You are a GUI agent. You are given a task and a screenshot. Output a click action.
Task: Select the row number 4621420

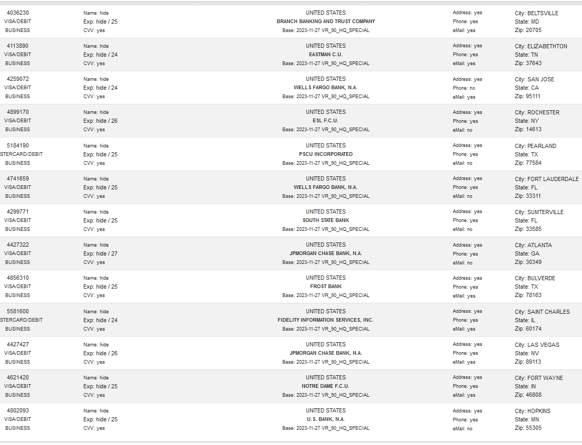click(18, 377)
